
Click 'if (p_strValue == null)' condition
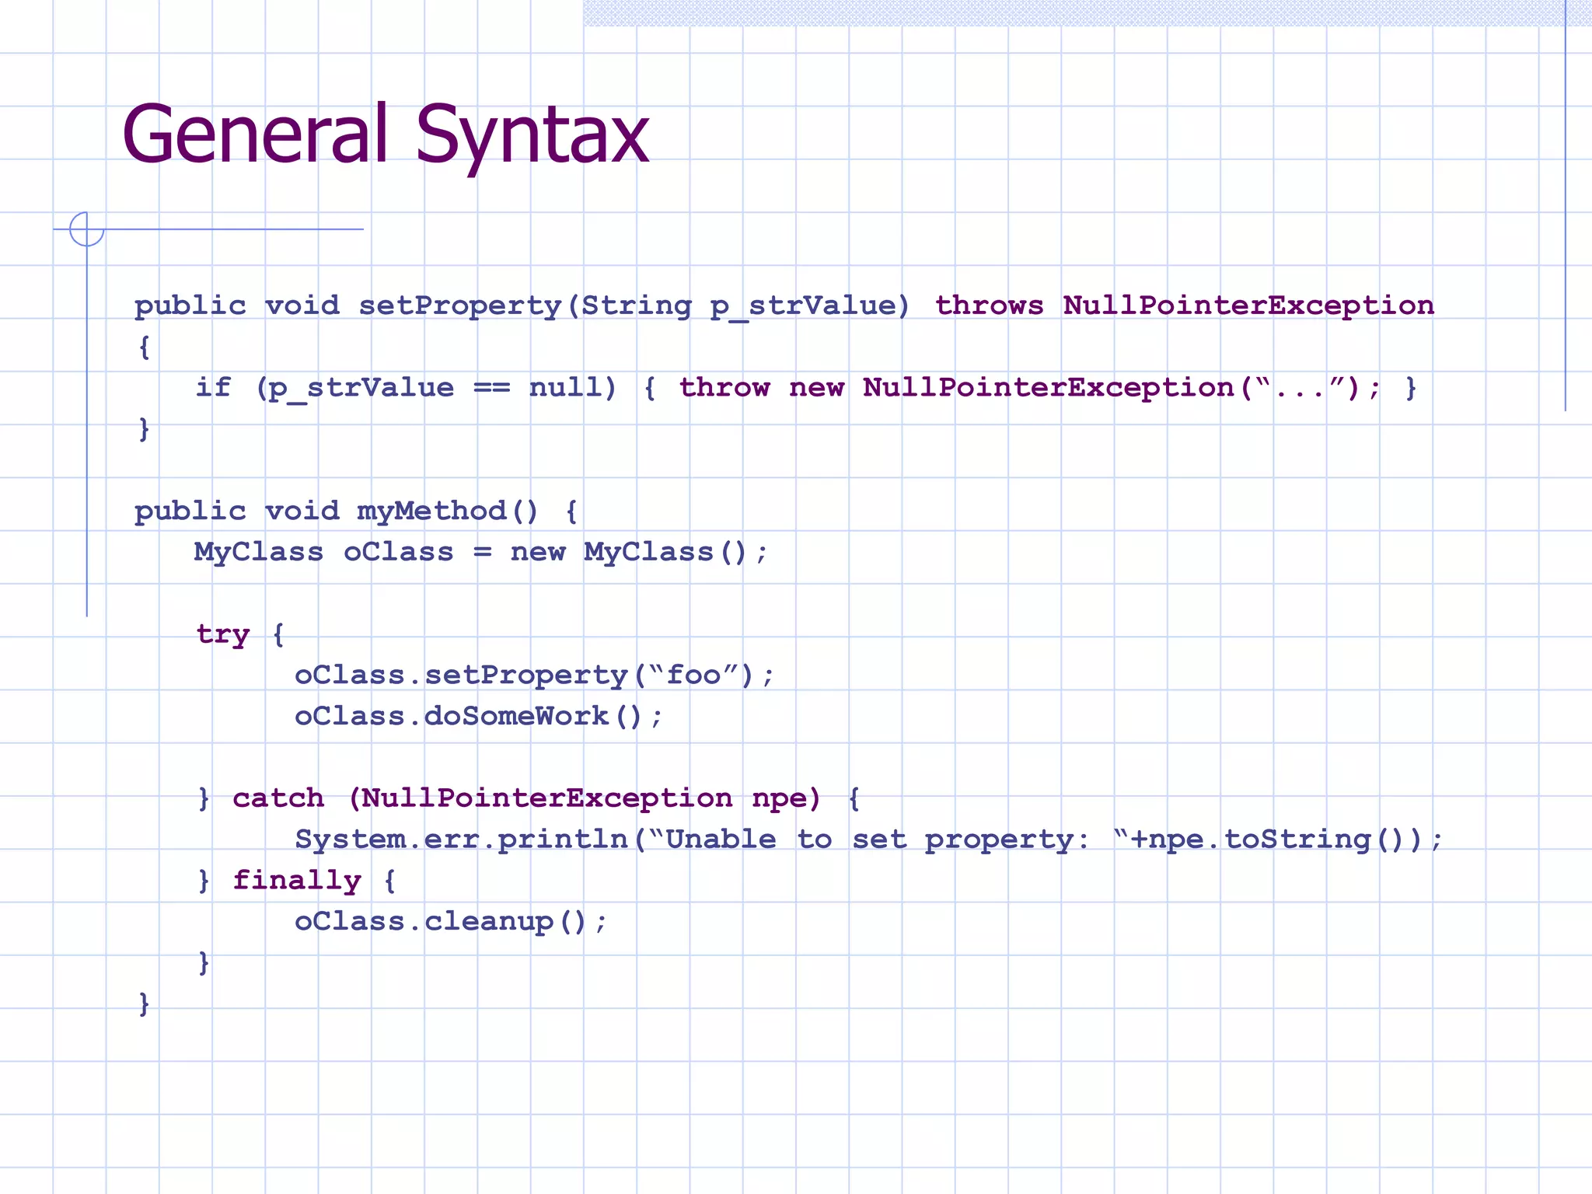(x=406, y=388)
